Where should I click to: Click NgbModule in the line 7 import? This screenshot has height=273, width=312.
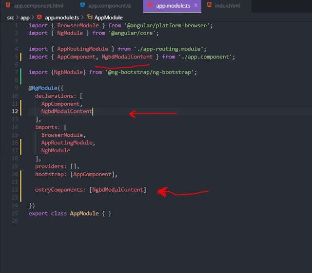tap(68, 73)
